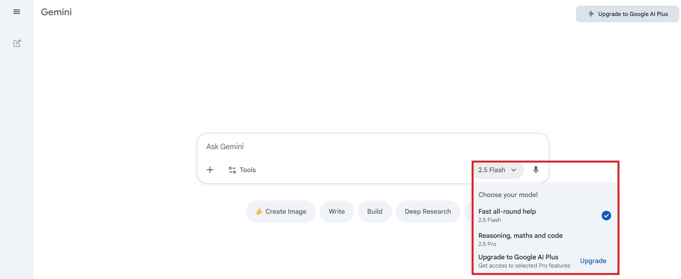Choose Reasoning, maths and code 2.5 Pro
Image resolution: width=681 pixels, height=279 pixels.
[520, 239]
